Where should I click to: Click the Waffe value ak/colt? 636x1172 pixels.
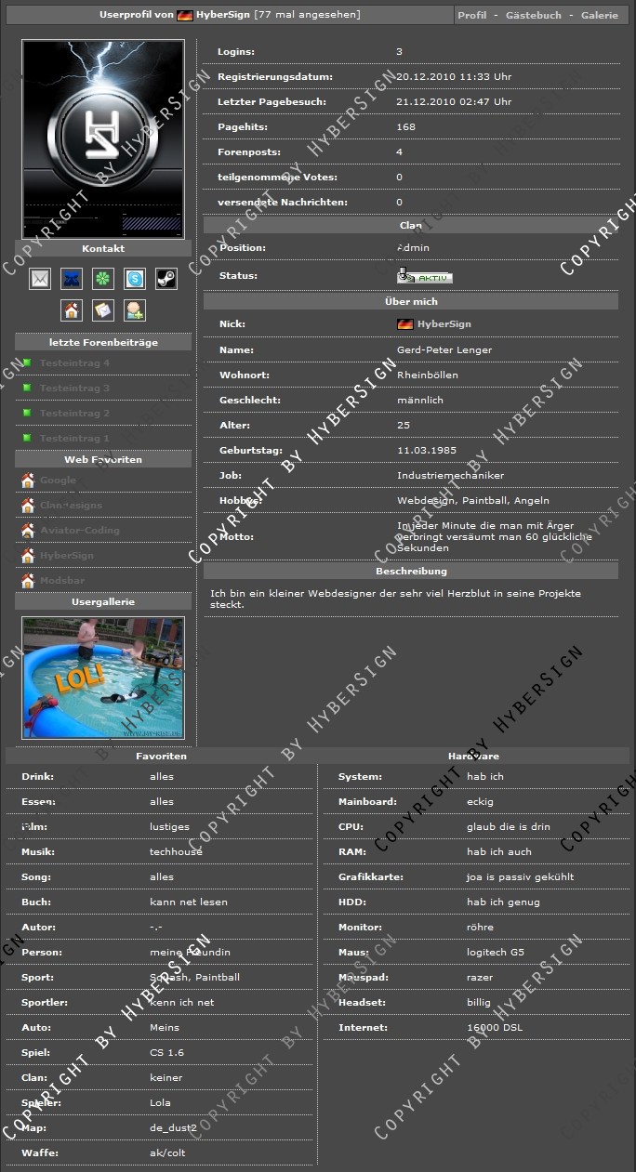(x=168, y=1153)
